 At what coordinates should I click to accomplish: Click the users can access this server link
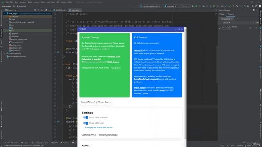[x=99, y=127]
